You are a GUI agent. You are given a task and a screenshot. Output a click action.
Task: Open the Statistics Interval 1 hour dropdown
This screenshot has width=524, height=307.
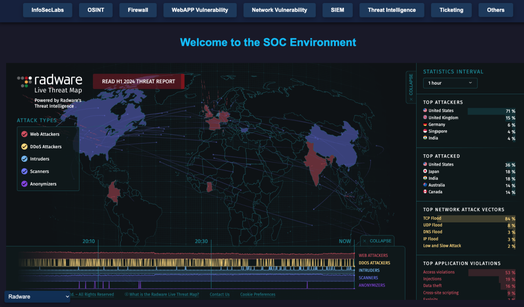(x=450, y=83)
